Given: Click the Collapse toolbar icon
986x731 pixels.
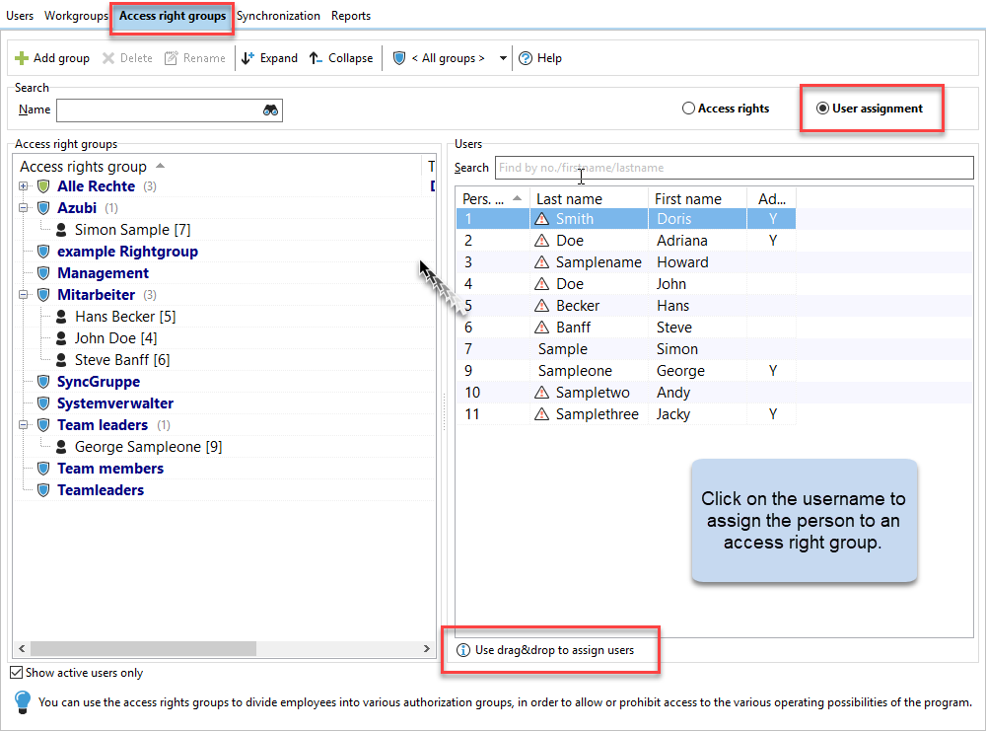Looking at the screenshot, I should click(x=316, y=58).
